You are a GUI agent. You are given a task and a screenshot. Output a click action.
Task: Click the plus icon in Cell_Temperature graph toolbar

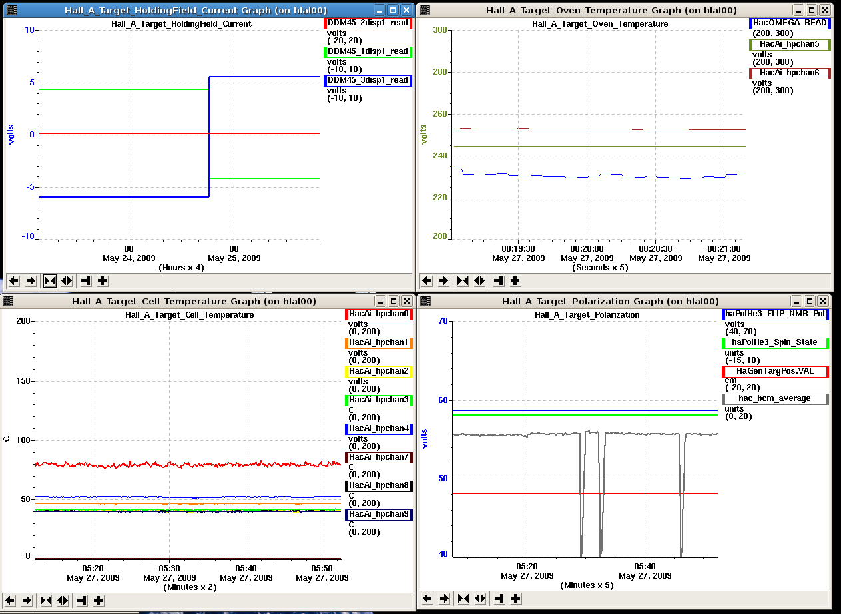pos(98,600)
